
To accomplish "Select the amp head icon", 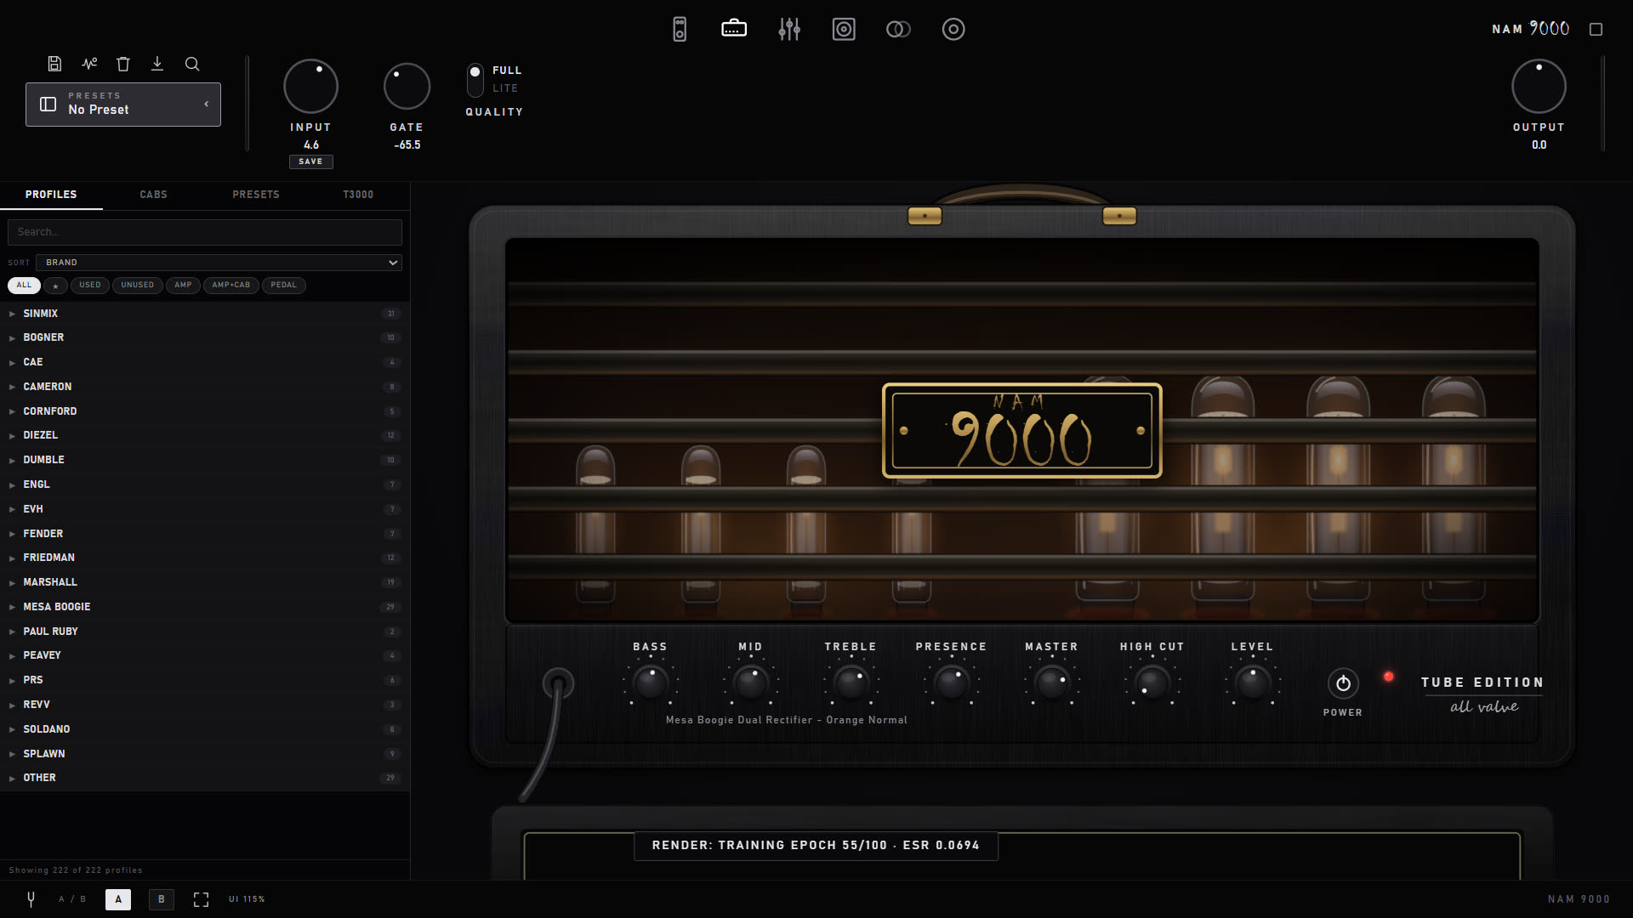I will [734, 29].
